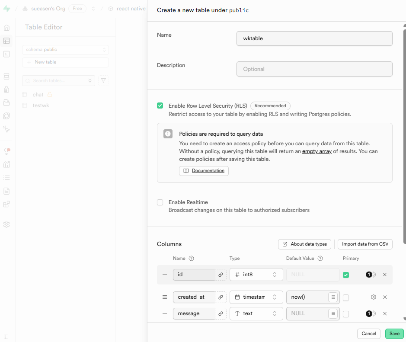The image size is (406, 342).
Task: Focus the Search tables input
Action: pos(58,80)
